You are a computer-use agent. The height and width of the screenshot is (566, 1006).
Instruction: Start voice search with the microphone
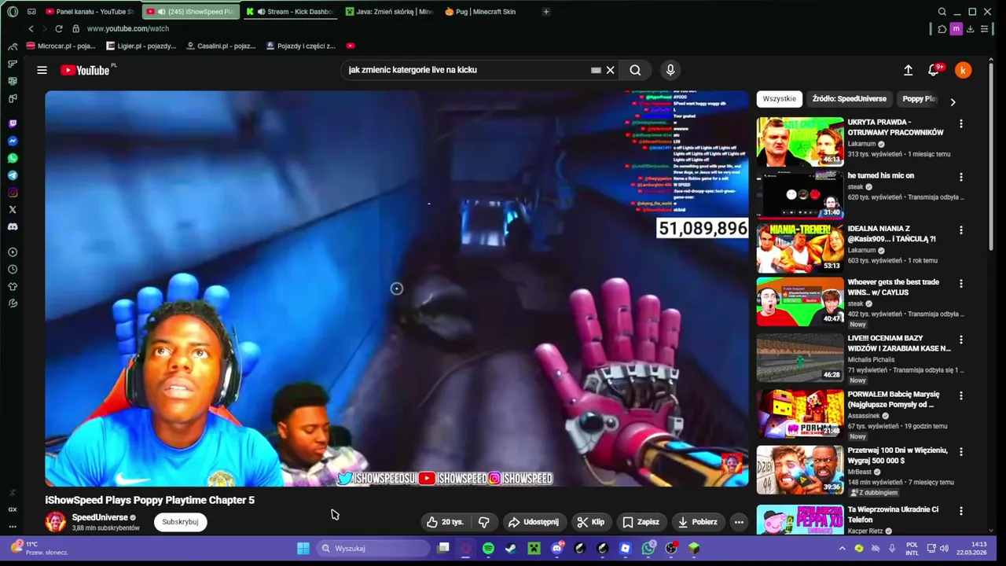click(670, 70)
